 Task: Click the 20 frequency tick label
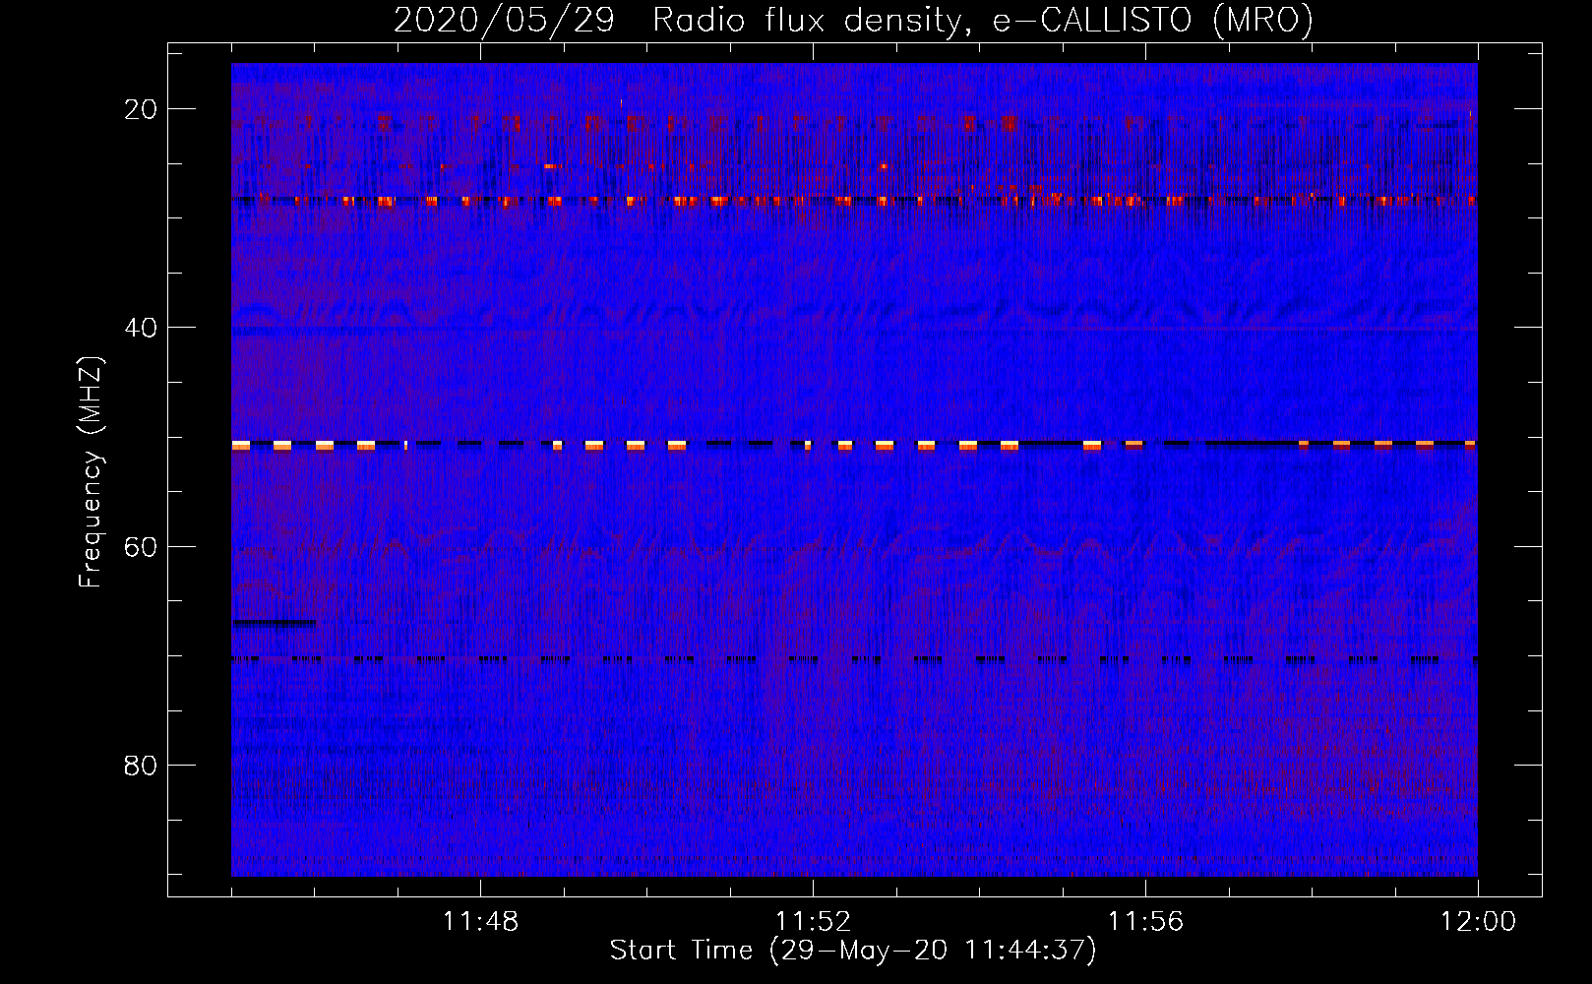141,109
